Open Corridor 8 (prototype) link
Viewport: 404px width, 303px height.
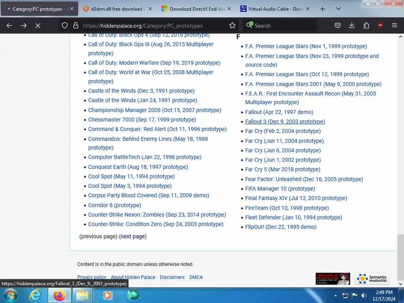[x=114, y=205]
